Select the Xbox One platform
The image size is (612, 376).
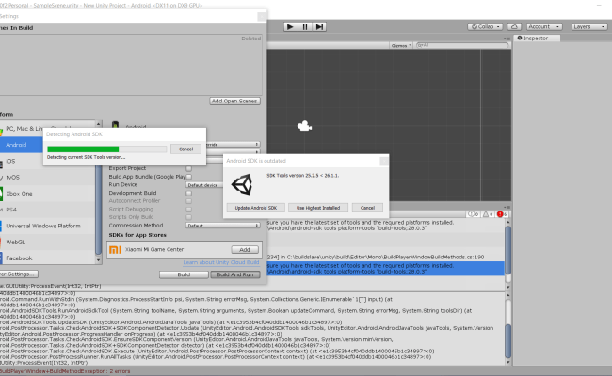click(47, 194)
